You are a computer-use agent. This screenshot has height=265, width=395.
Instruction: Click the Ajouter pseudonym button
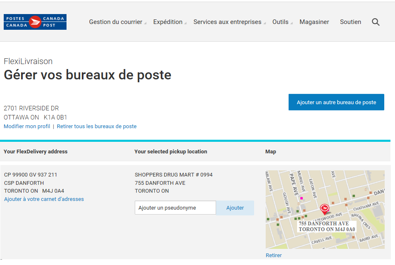[235, 208]
